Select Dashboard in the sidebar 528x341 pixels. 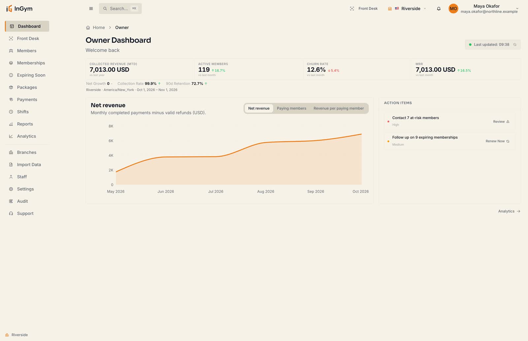[x=27, y=26]
